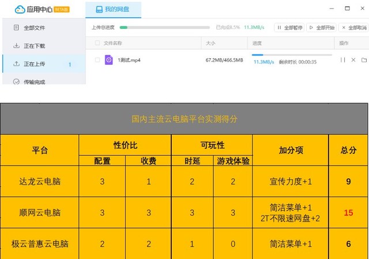Click the 极云普惠云电脑 row label
Screen dimensions: 369x259
tap(40, 243)
